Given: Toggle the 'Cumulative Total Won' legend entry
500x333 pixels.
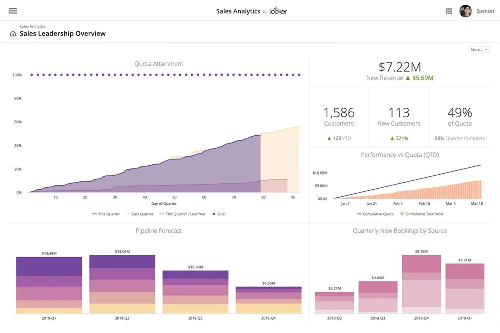Looking at the screenshot, I should pos(424,214).
